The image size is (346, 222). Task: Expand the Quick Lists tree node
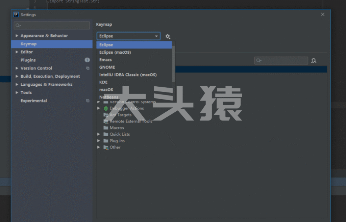click(99, 134)
